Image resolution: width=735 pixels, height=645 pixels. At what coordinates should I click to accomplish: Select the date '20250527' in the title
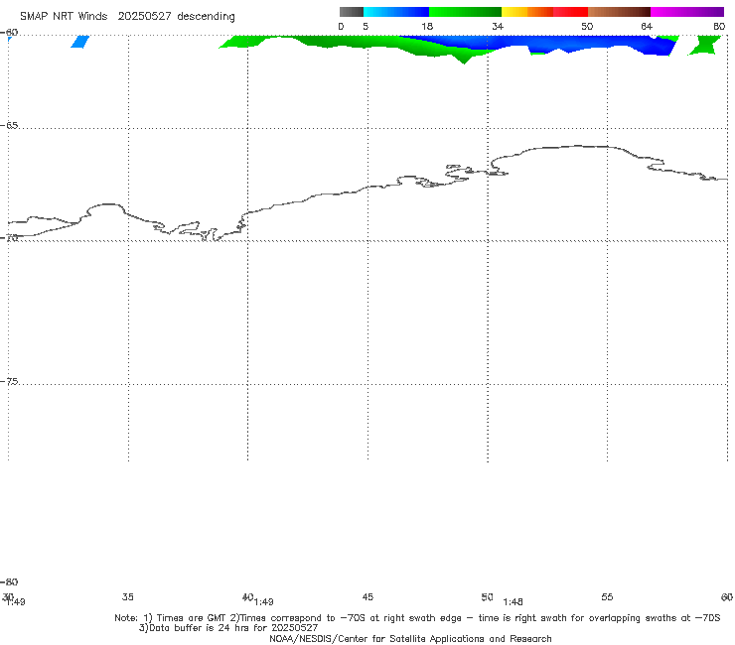coord(144,16)
